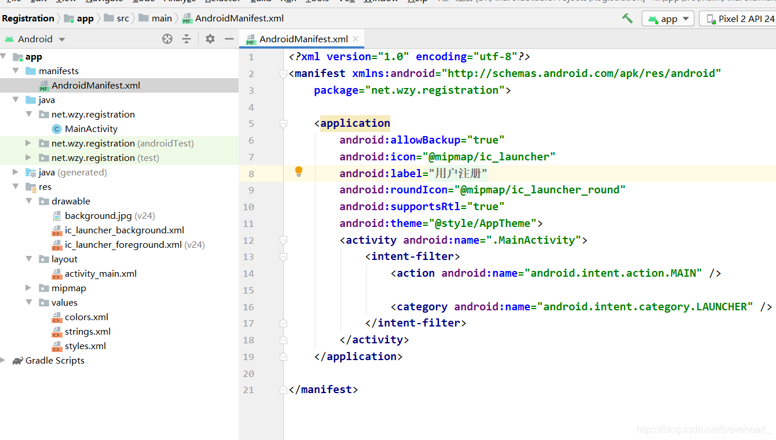776x440 pixels.
Task: Collapse the values folder
Action: coord(29,303)
